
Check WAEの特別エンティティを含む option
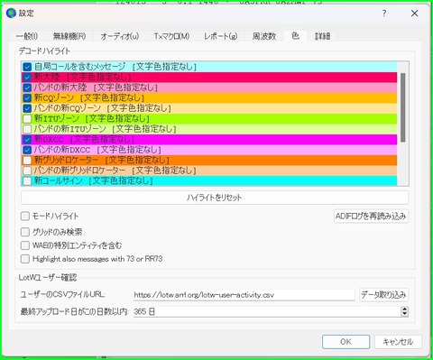click(25, 245)
